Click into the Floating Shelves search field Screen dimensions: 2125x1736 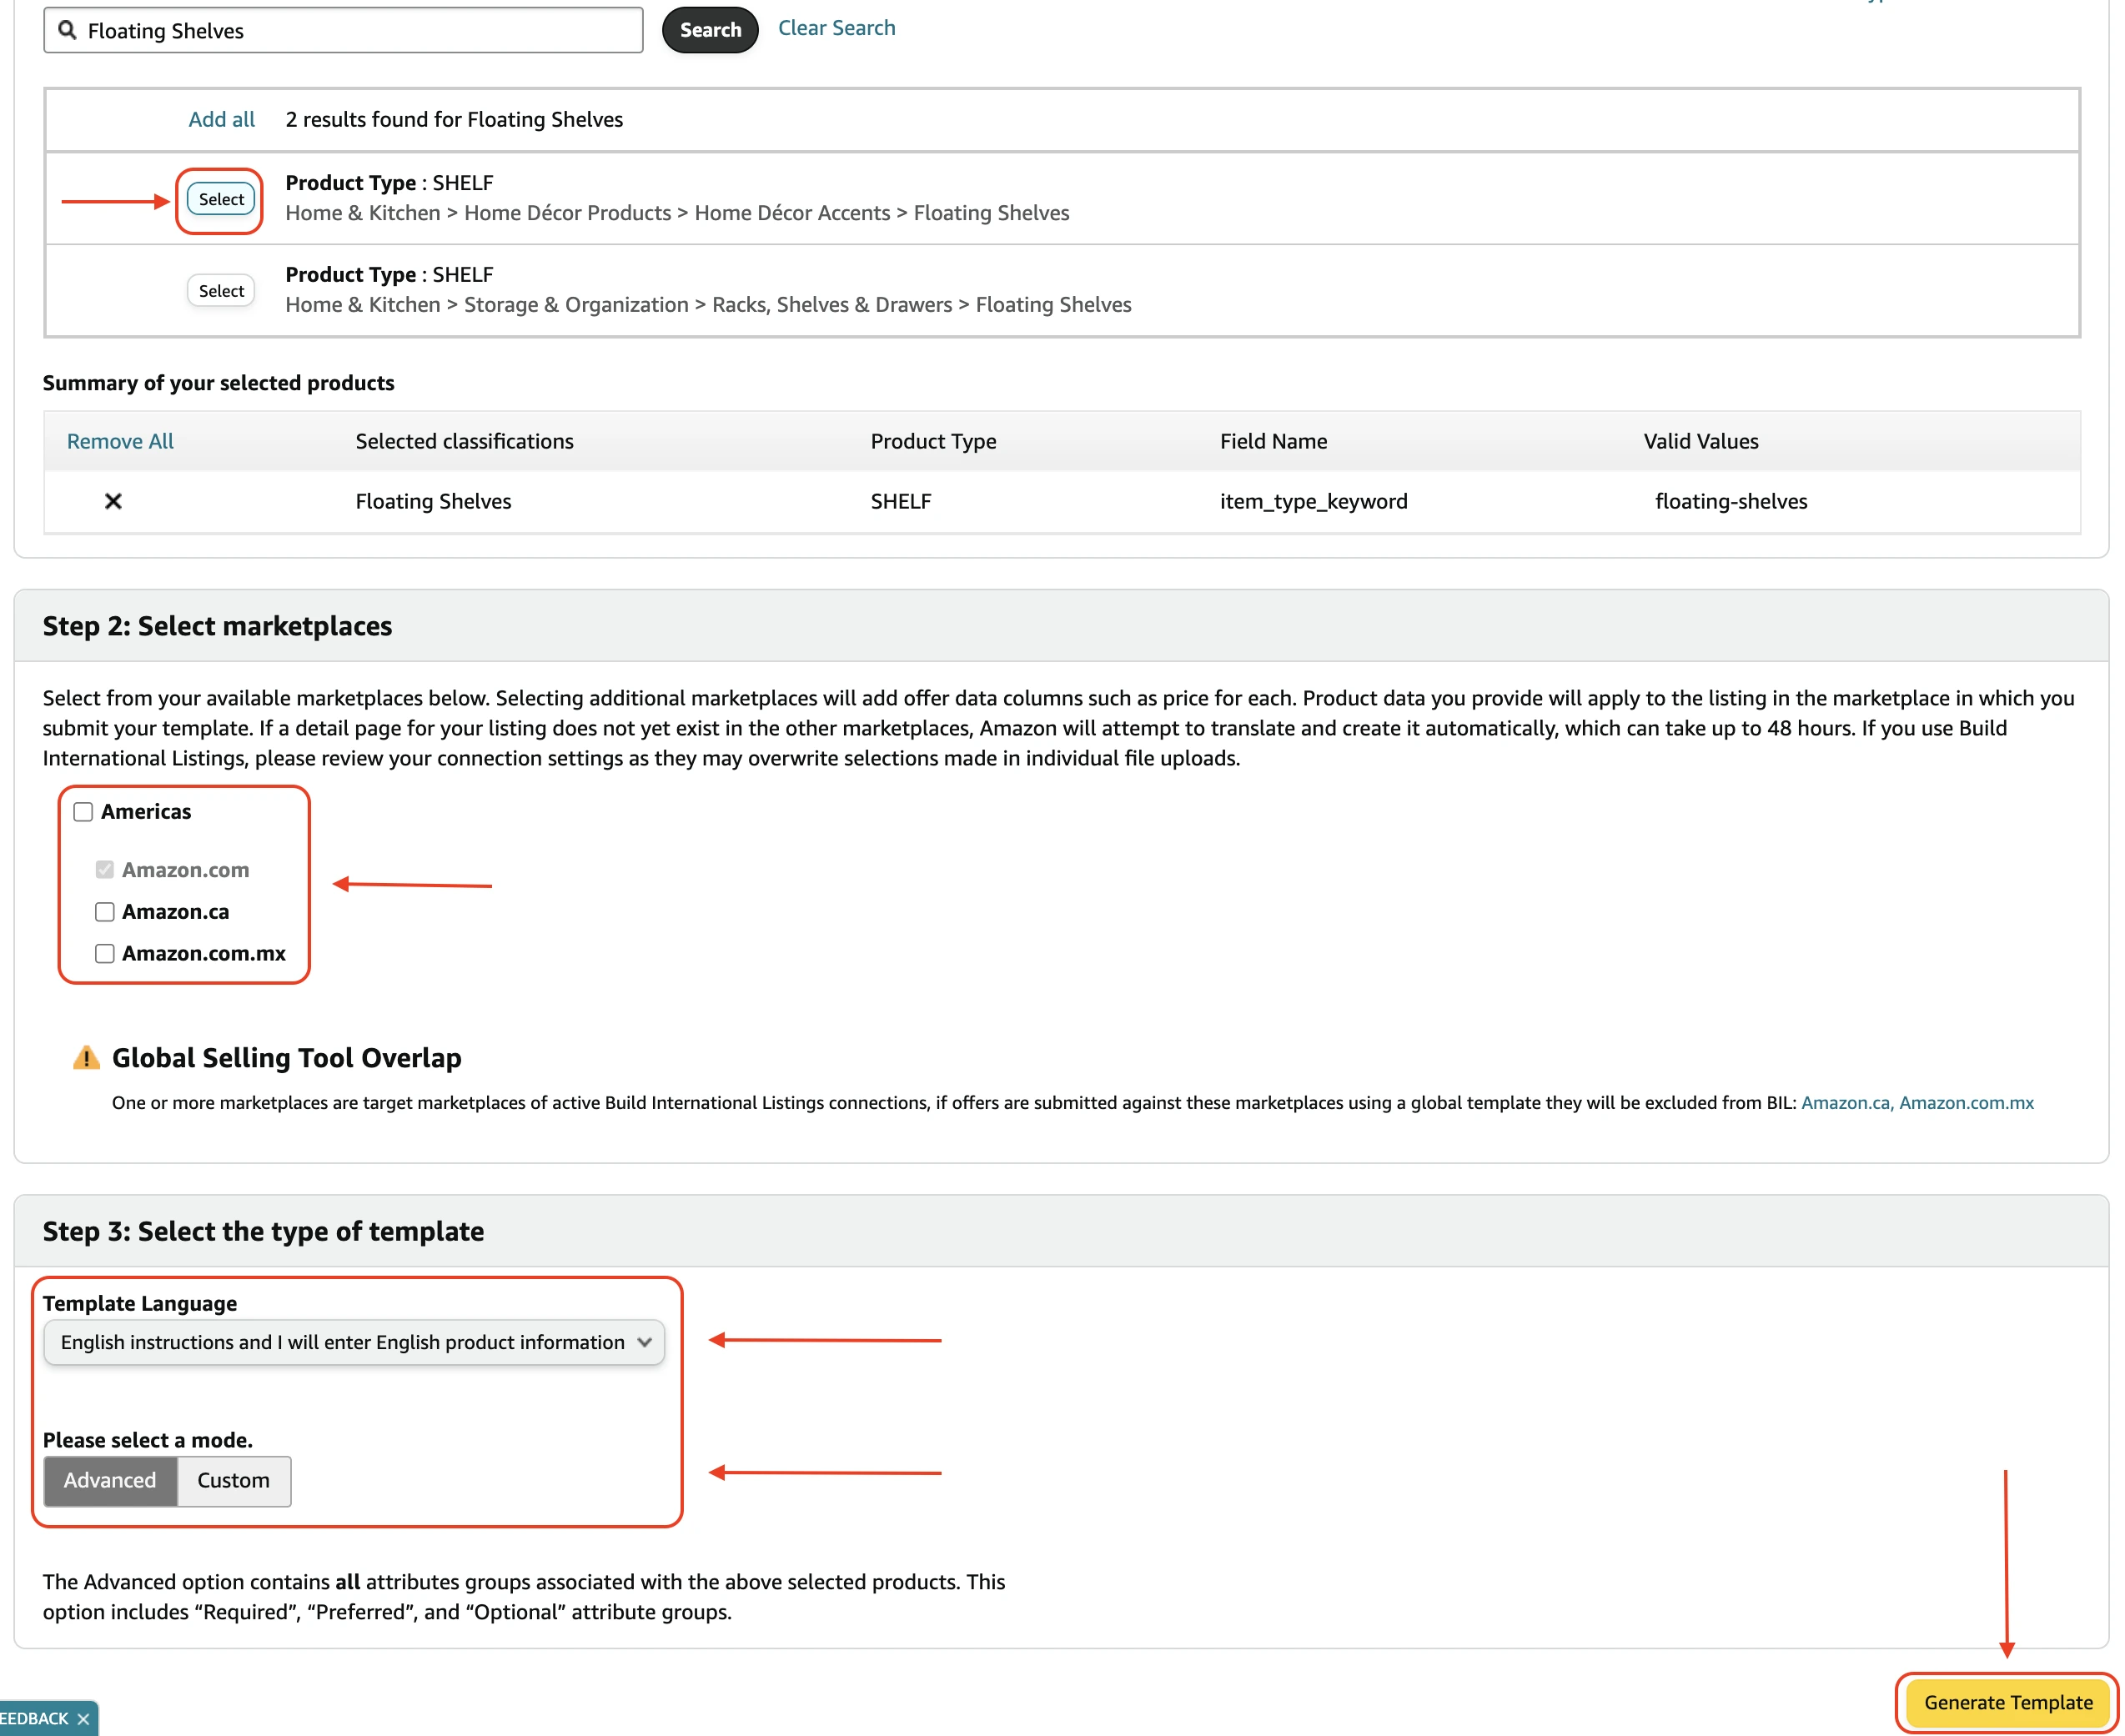point(360,30)
